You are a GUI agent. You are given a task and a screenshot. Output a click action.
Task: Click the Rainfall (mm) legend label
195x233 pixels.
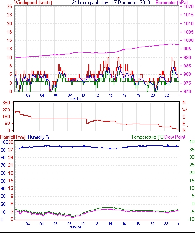[13, 137]
